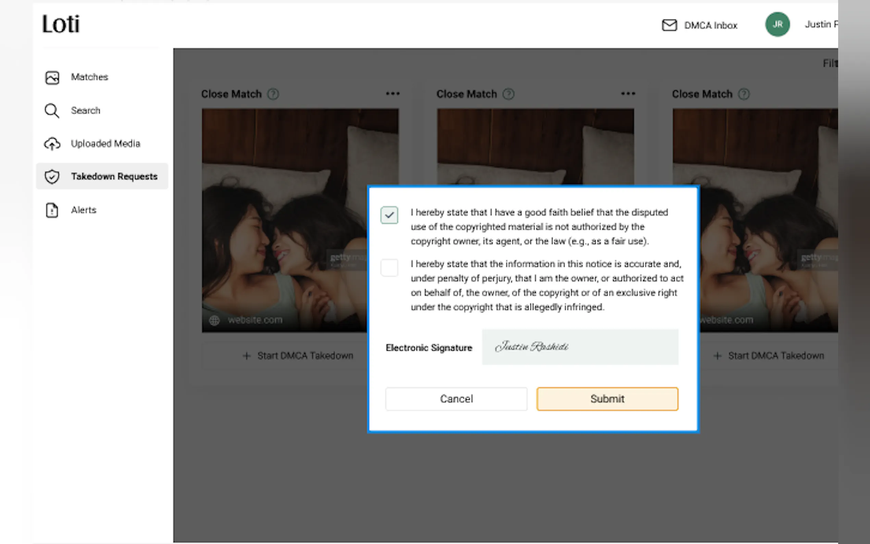The height and width of the screenshot is (544, 870).
Task: Click the Search magnifier icon
Action: [52, 111]
